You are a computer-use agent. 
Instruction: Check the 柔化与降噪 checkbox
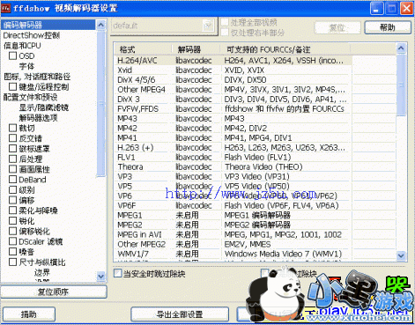[x=12, y=211]
